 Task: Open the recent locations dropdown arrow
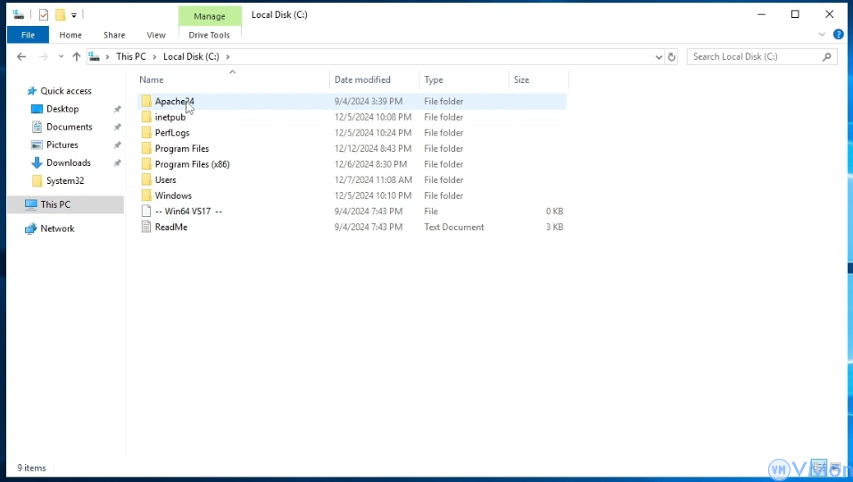click(x=61, y=56)
